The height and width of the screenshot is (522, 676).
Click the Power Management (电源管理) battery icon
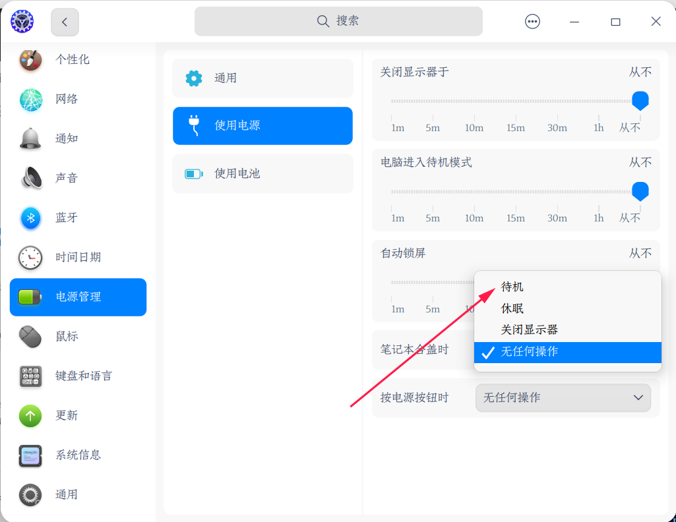click(x=30, y=297)
